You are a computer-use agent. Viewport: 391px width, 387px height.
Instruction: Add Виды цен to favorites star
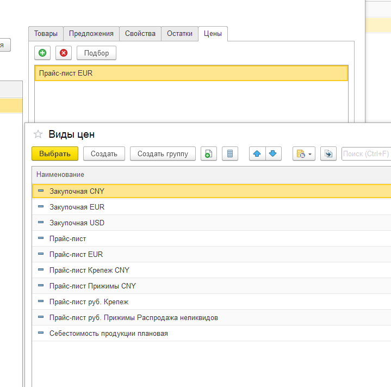[38, 134]
